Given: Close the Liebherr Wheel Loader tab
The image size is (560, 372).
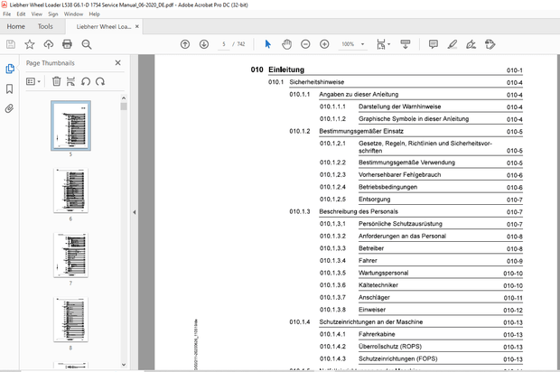Looking at the screenshot, I should (136, 26).
